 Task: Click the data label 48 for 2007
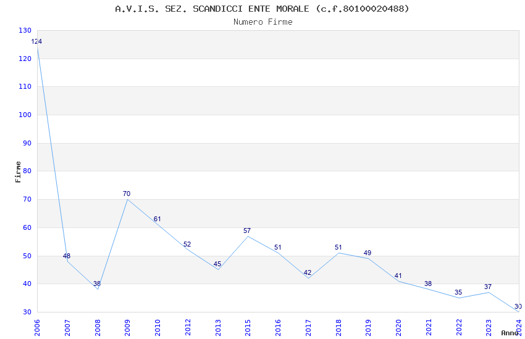click(x=67, y=256)
